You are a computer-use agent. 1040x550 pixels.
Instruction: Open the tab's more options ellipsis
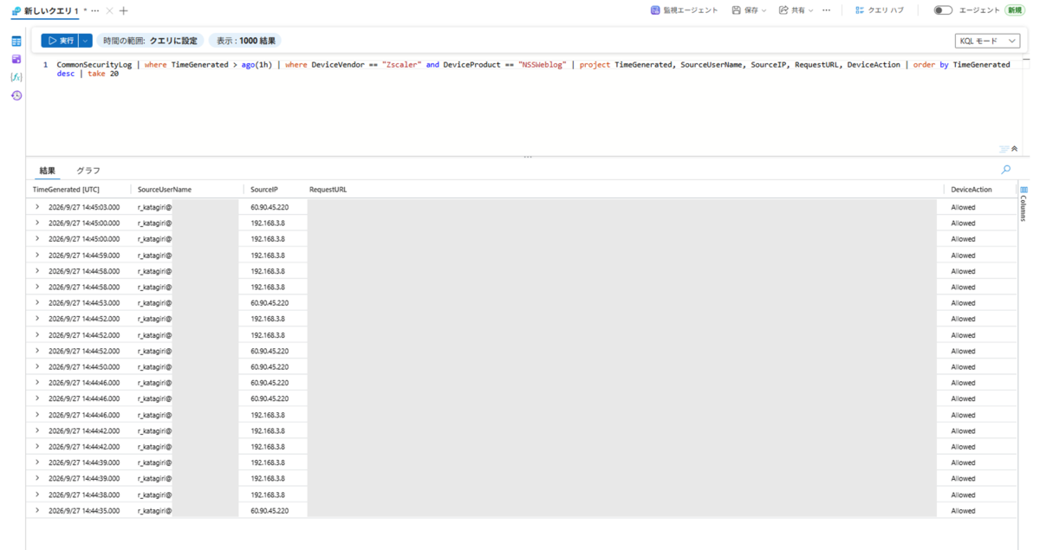(x=94, y=10)
